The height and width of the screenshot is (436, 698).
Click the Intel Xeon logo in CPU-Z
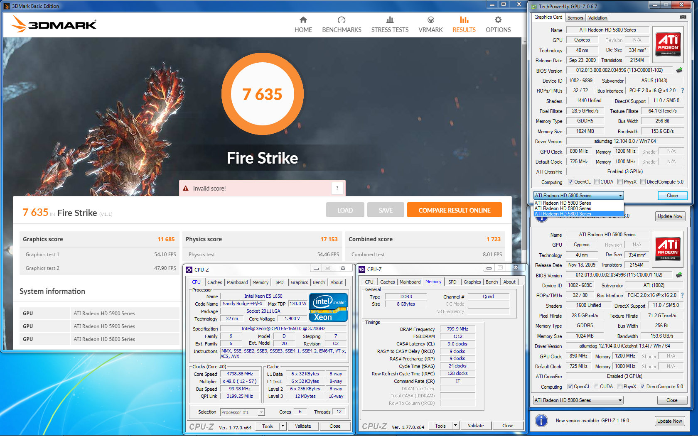[328, 307]
